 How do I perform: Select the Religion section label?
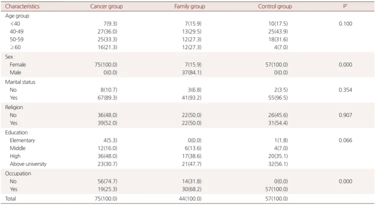click(x=14, y=107)
